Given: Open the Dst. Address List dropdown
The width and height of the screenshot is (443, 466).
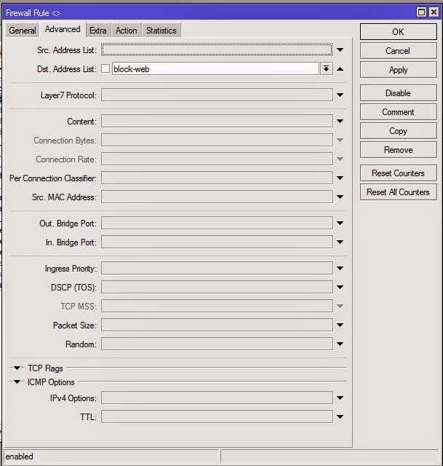Looking at the screenshot, I should 327,69.
